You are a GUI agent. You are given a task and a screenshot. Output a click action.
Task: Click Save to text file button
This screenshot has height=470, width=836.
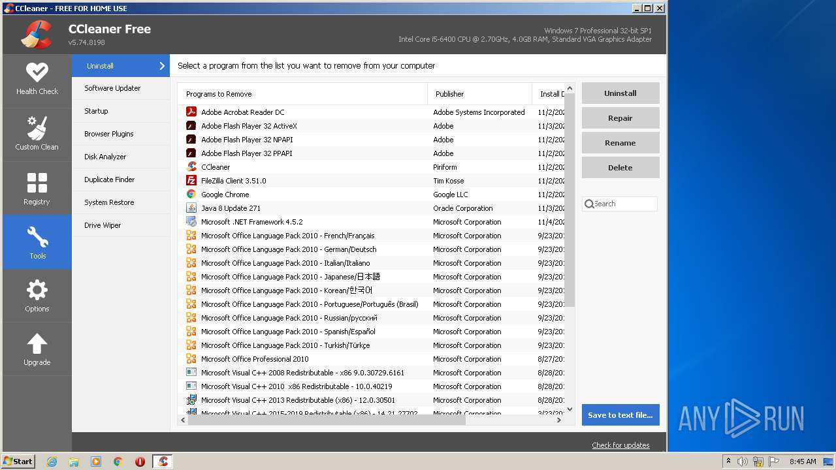tap(620, 415)
